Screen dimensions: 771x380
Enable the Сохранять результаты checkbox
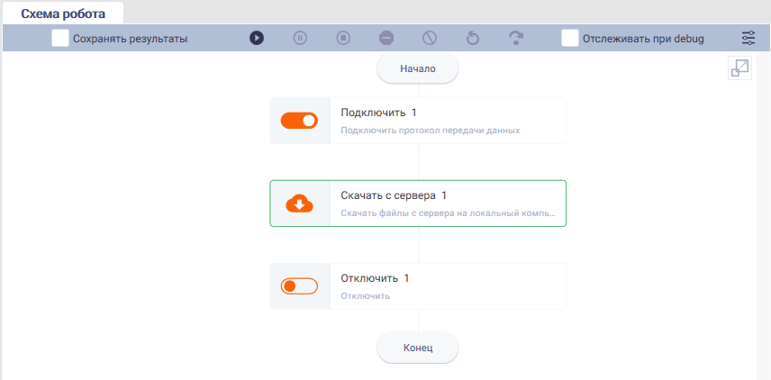[60, 38]
